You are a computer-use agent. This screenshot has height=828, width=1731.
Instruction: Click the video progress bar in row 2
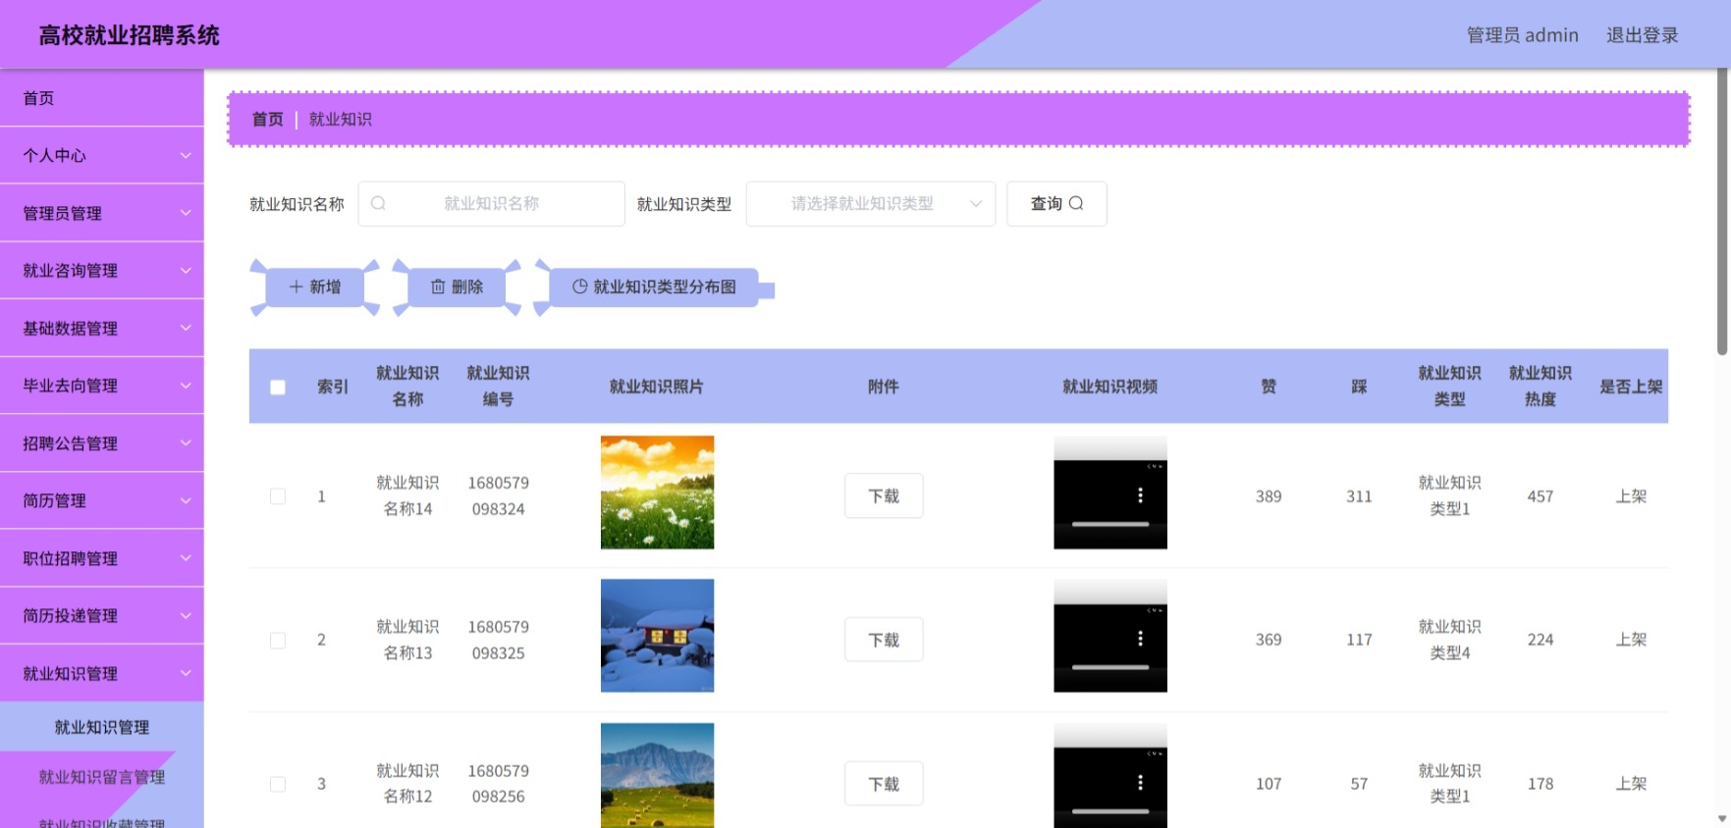tap(1110, 667)
